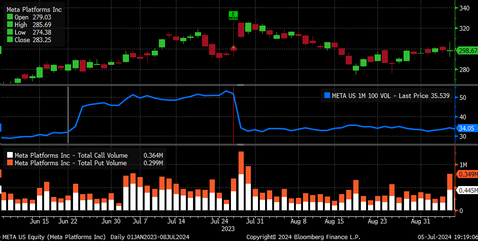This screenshot has height=241, width=478.
Task: Click the divider handle between price and volatility panels
Action: pos(240,85)
